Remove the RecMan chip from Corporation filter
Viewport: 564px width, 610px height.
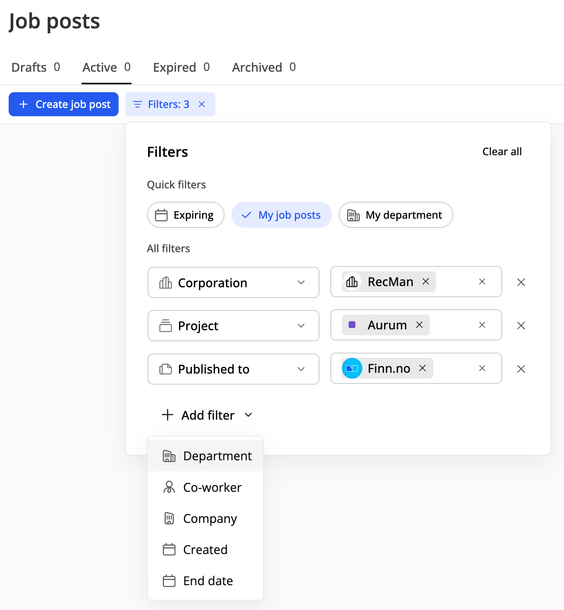(x=425, y=282)
